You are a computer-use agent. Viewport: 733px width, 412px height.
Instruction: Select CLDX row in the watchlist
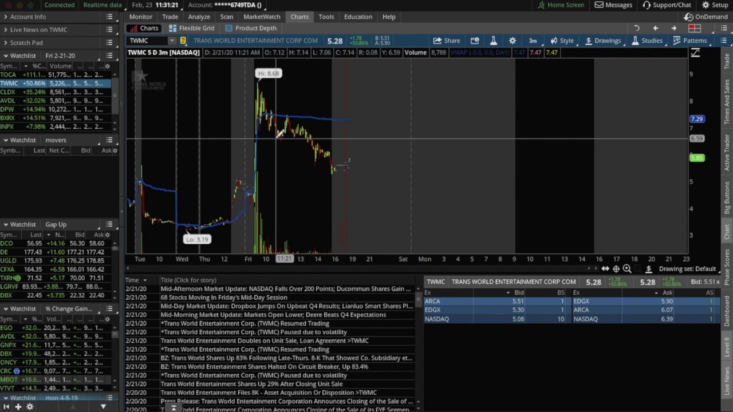56,92
